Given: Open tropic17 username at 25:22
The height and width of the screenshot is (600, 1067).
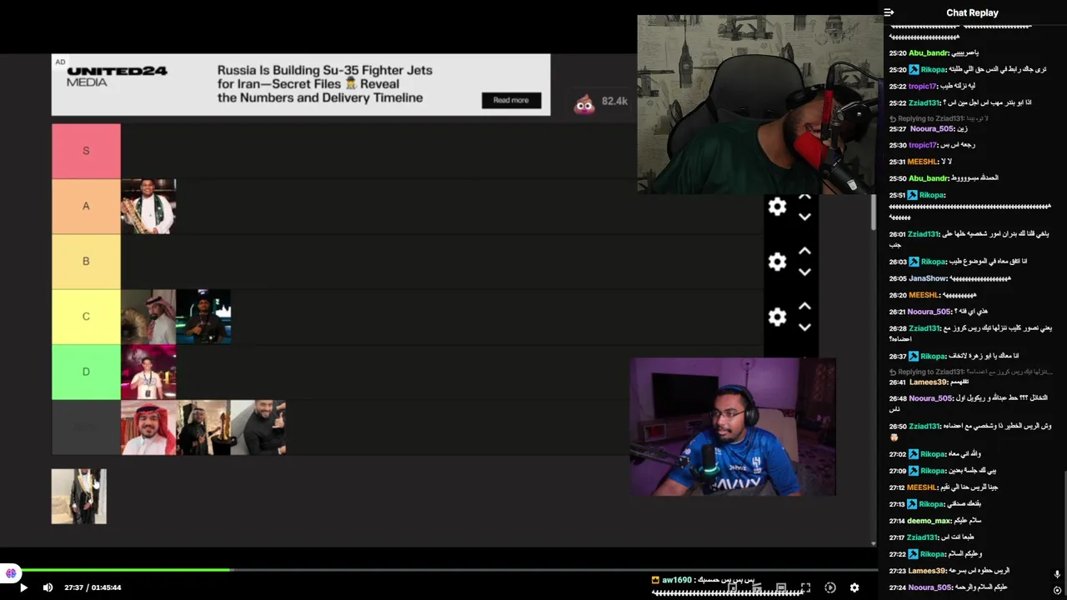Looking at the screenshot, I should click(x=924, y=87).
